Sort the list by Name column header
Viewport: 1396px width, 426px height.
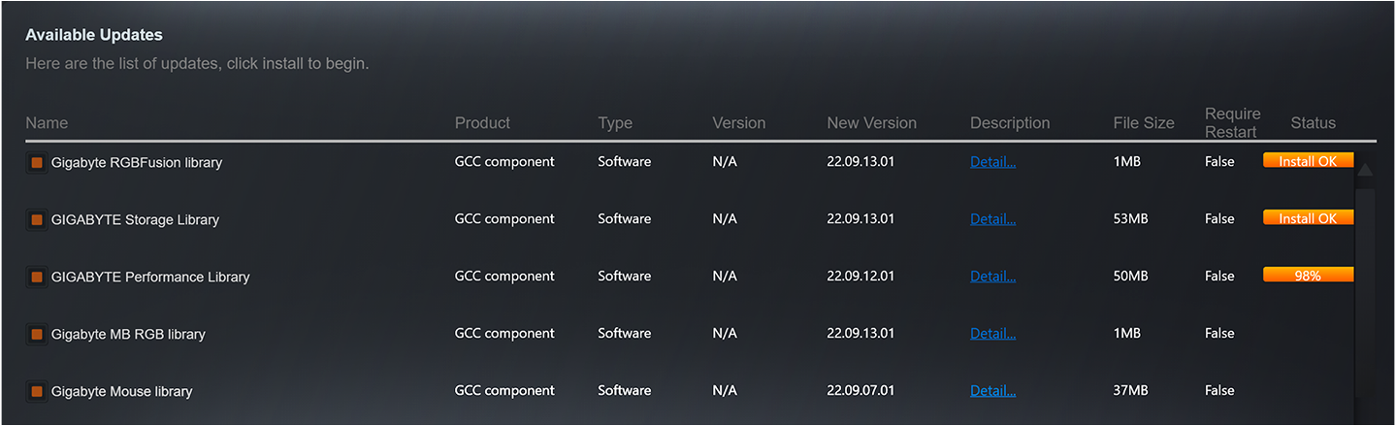(47, 123)
